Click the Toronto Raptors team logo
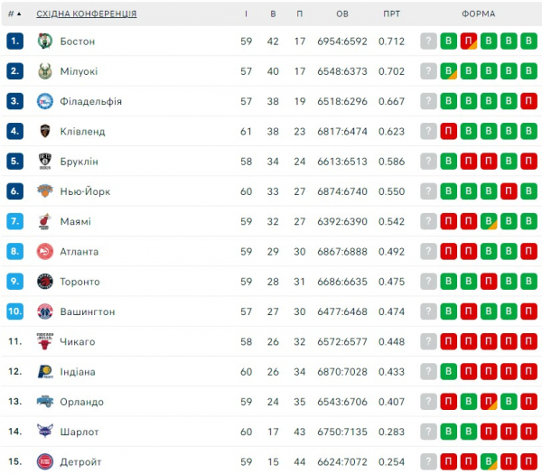 pyautogui.click(x=45, y=282)
